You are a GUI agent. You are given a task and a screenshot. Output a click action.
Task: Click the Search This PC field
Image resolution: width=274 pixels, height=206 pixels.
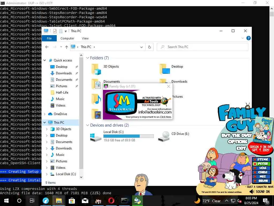pyautogui.click(x=203, y=47)
